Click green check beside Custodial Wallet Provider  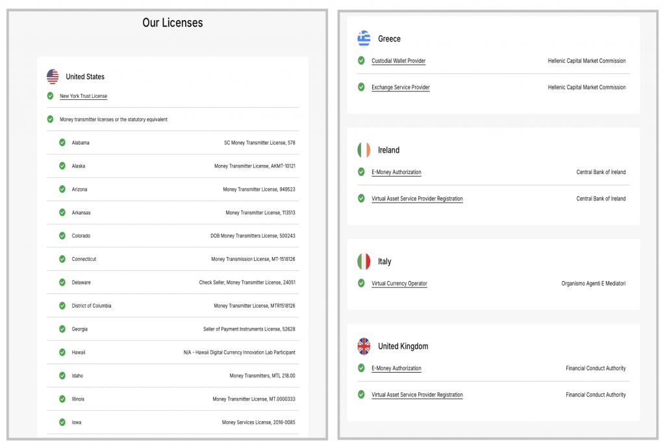(361, 60)
